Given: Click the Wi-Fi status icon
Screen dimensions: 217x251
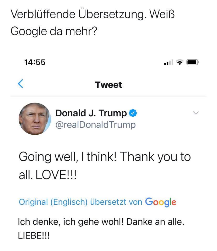Looking at the screenshot, I should [x=180, y=62].
